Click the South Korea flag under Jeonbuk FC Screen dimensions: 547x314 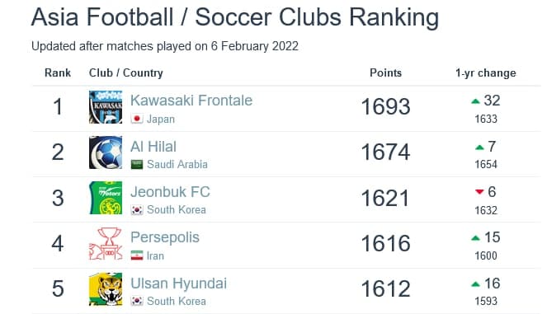[137, 210]
